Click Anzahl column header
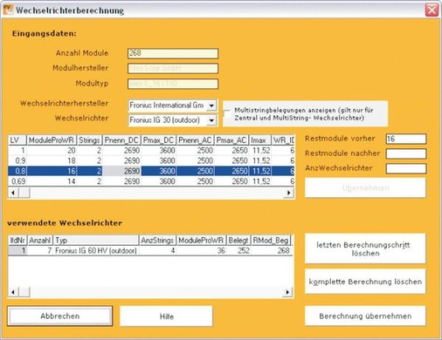 tap(40, 241)
